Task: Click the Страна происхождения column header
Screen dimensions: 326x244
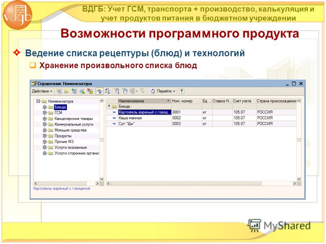Action: click(276, 101)
